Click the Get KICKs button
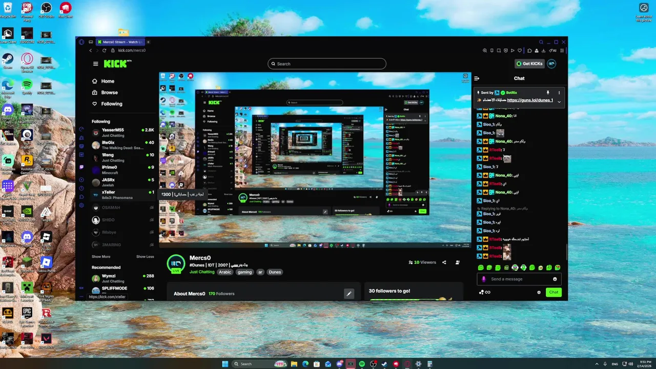 tap(529, 64)
